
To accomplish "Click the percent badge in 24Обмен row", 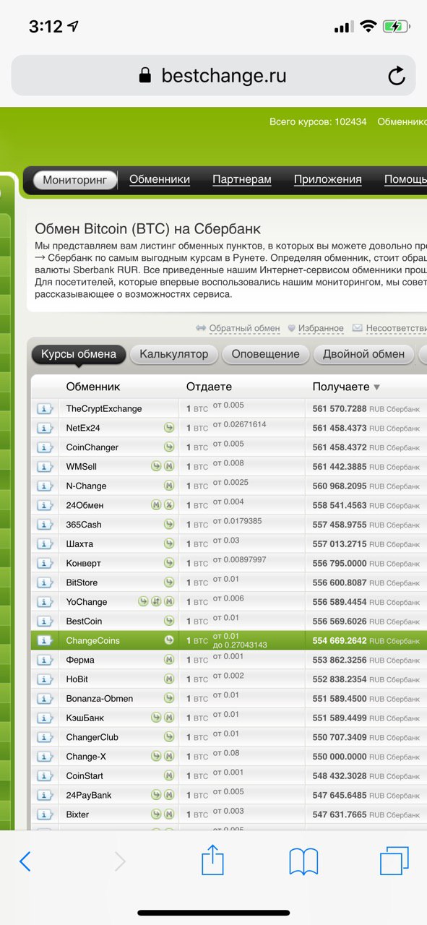I will click(x=169, y=505).
